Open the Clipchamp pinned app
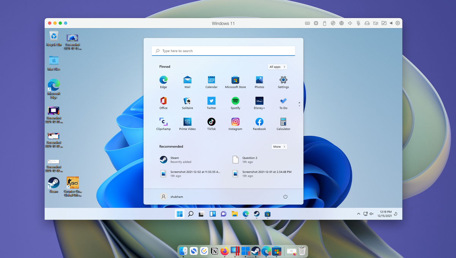Viewport: 456px width, 258px height. [x=163, y=121]
